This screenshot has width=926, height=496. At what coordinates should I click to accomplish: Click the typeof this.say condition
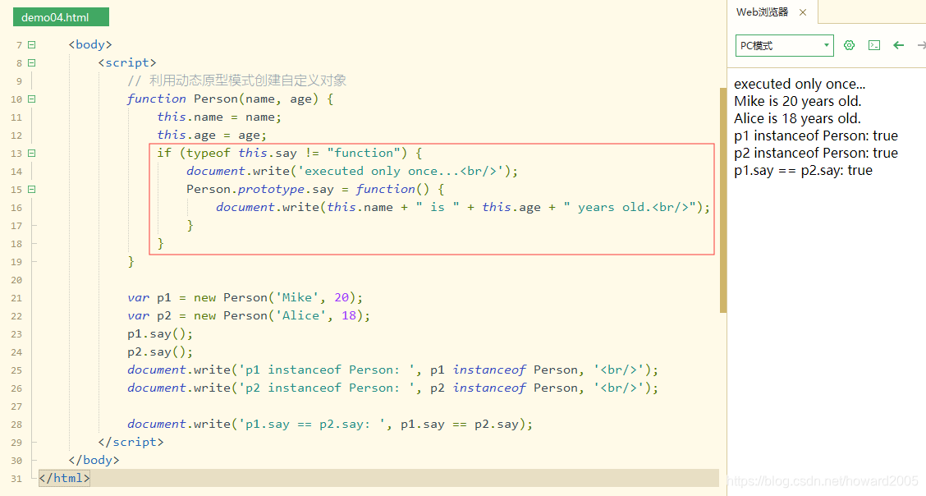[x=293, y=153]
